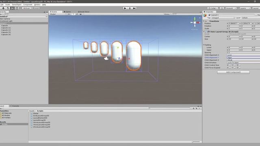Click the Play button
The height and width of the screenshot is (146, 260).
point(125,8)
